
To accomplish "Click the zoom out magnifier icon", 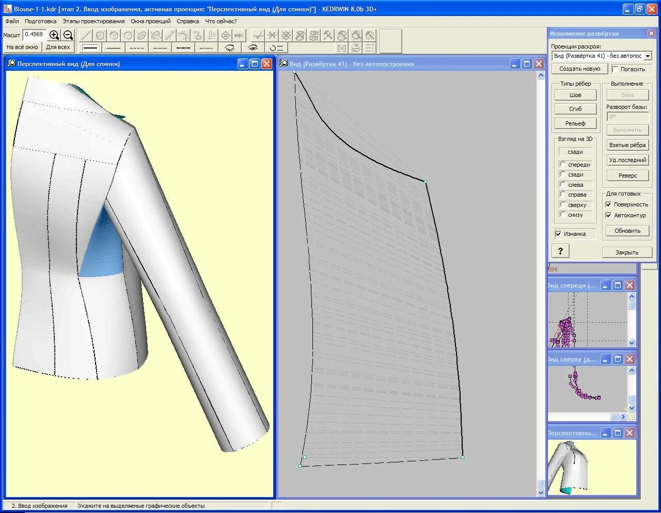I will pyautogui.click(x=68, y=35).
